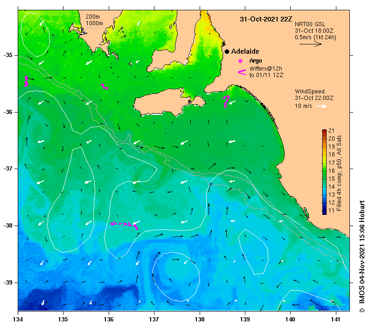Click the 'NRT00 GSL' label

(310, 24)
